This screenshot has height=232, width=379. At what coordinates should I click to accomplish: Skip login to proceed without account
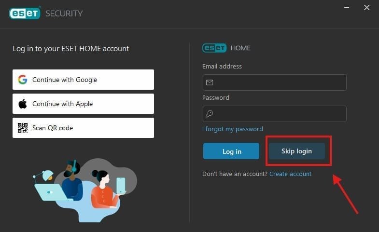coord(297,151)
